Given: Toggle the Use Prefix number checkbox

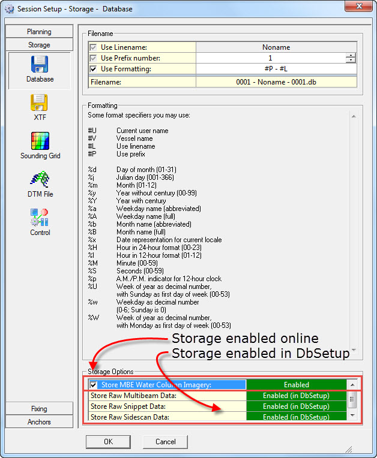Looking at the screenshot, I should click(x=93, y=58).
